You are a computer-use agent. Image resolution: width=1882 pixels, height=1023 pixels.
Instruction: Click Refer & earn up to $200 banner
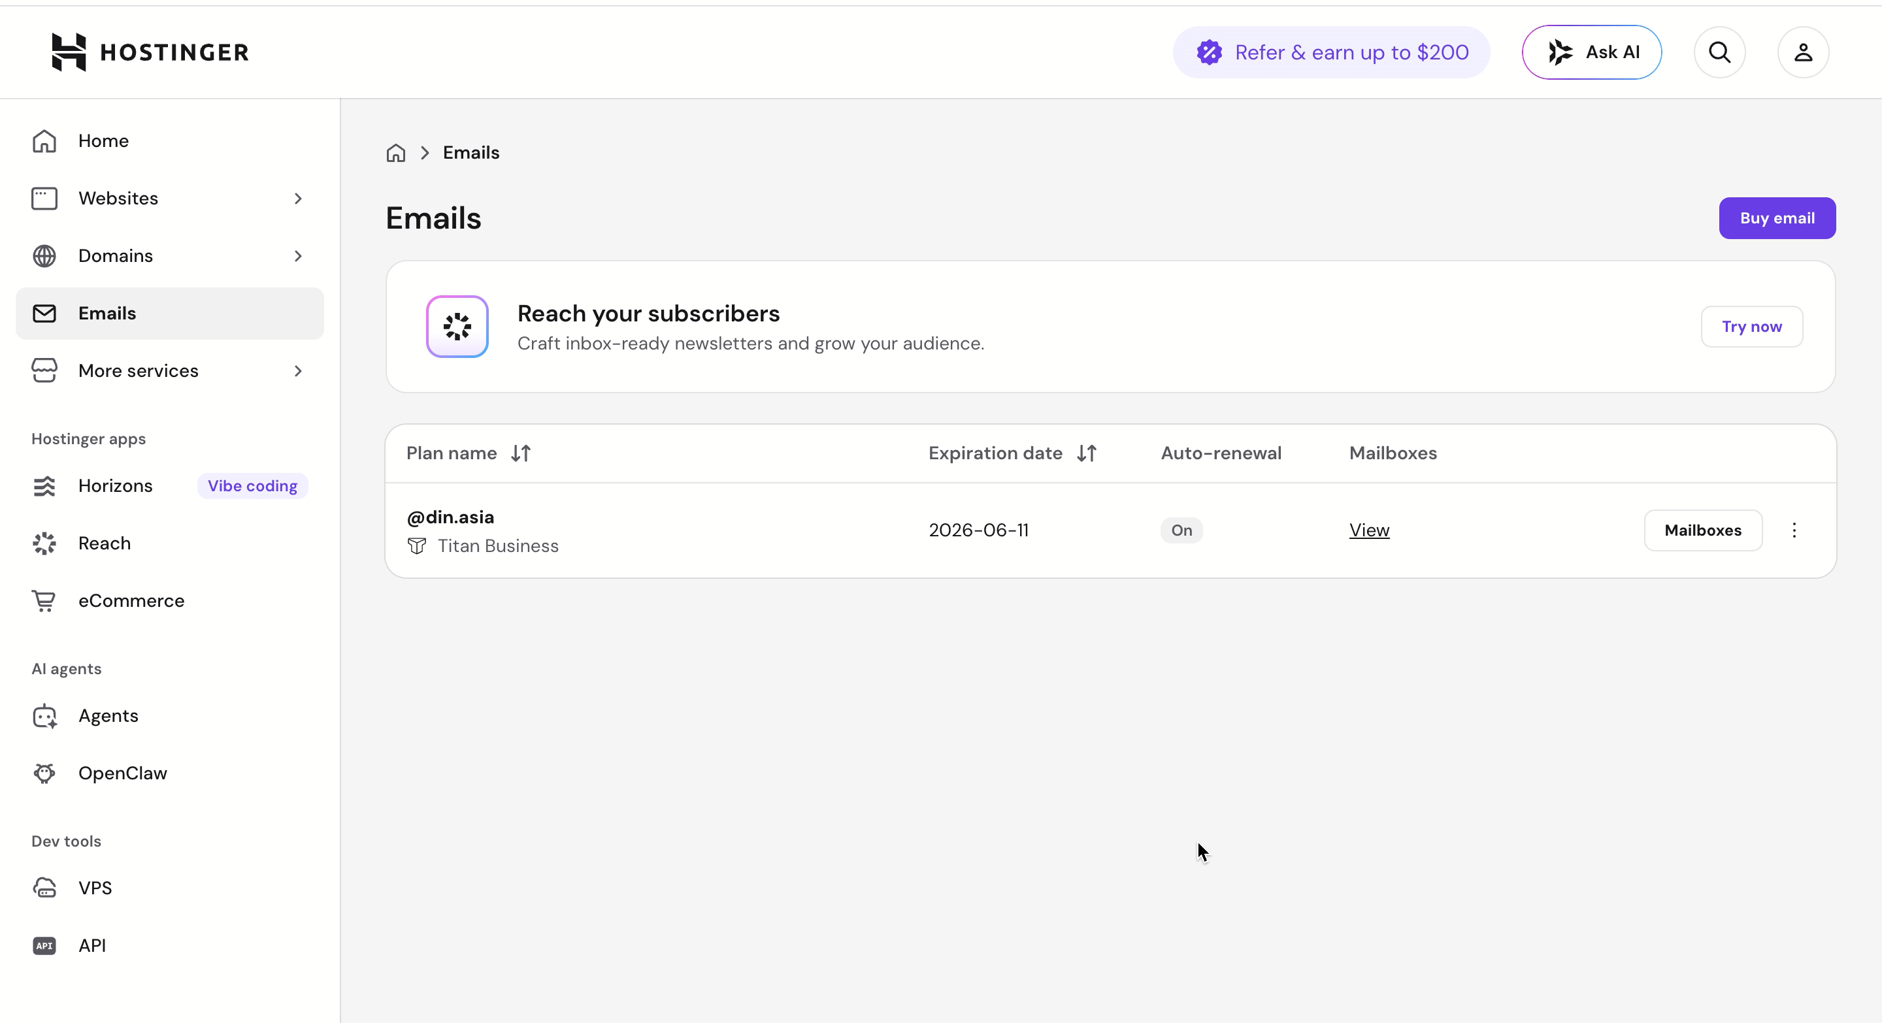pos(1331,52)
